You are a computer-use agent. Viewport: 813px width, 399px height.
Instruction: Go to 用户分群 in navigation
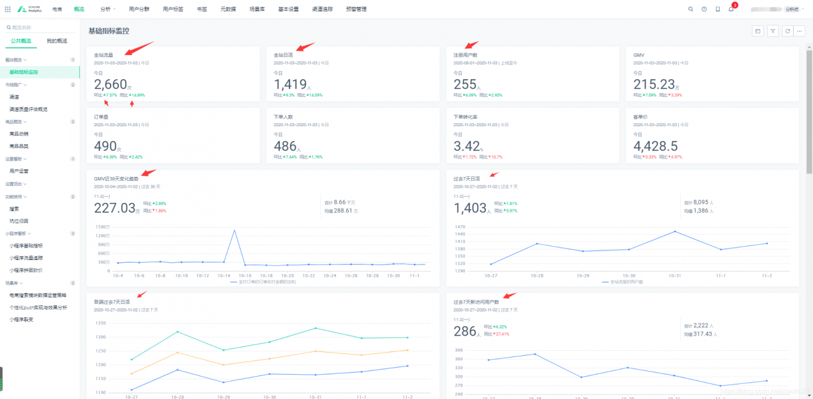(138, 9)
